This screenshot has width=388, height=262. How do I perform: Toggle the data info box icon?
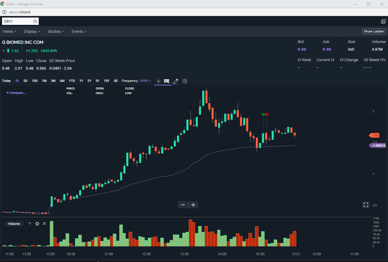(166, 81)
